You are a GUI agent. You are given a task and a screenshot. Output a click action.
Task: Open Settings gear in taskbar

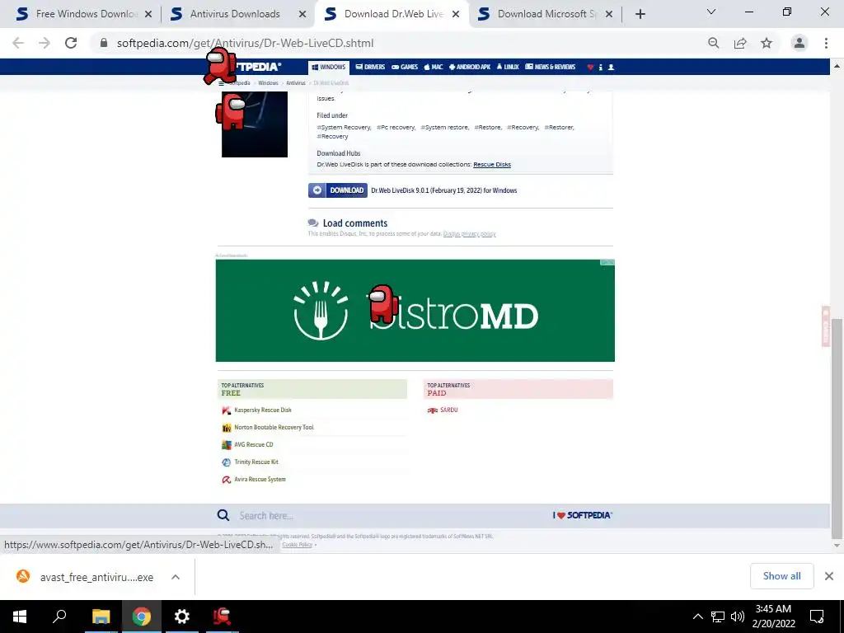(182, 617)
